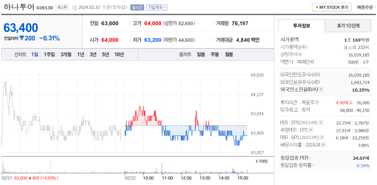Click the stock code 039130
377x185 pixels.
(45, 8)
